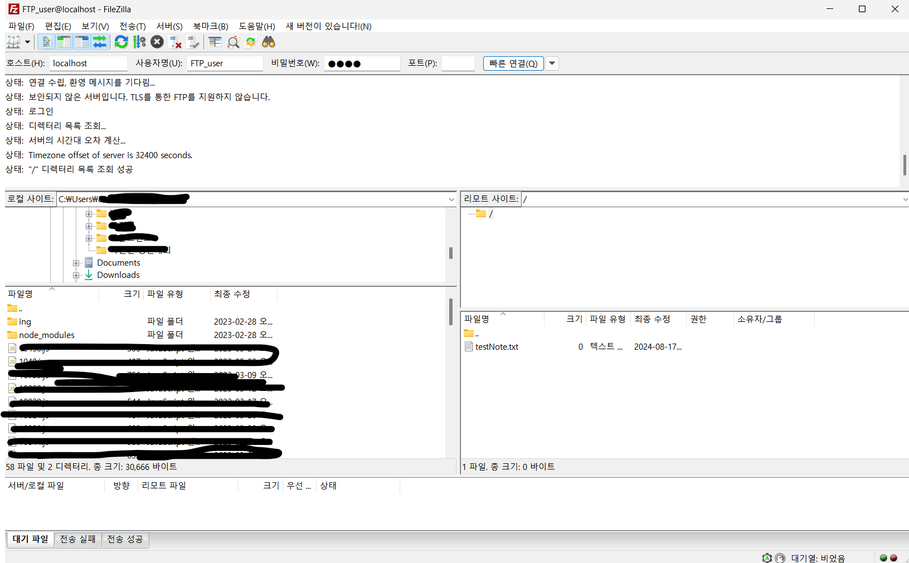
Task: Toggle synchronized browsing
Action: click(251, 42)
